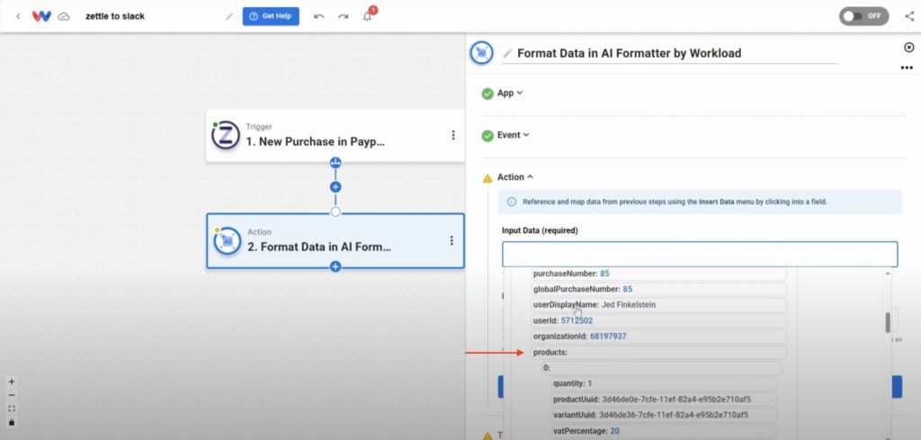This screenshot has height=440, width=921.
Task: Click the Get Help button
Action: [271, 16]
